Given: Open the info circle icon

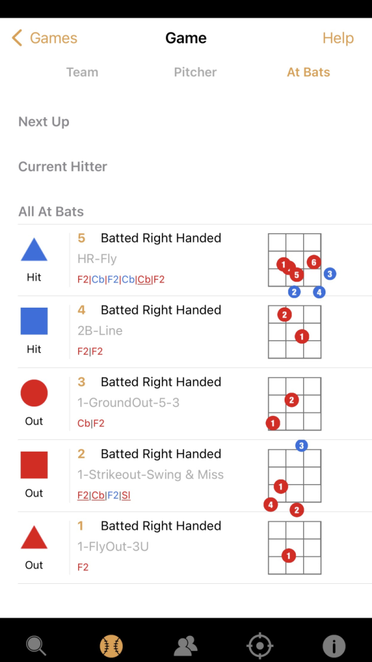Looking at the screenshot, I should (x=334, y=646).
